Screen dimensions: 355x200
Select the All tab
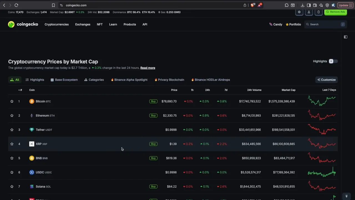(x=14, y=80)
